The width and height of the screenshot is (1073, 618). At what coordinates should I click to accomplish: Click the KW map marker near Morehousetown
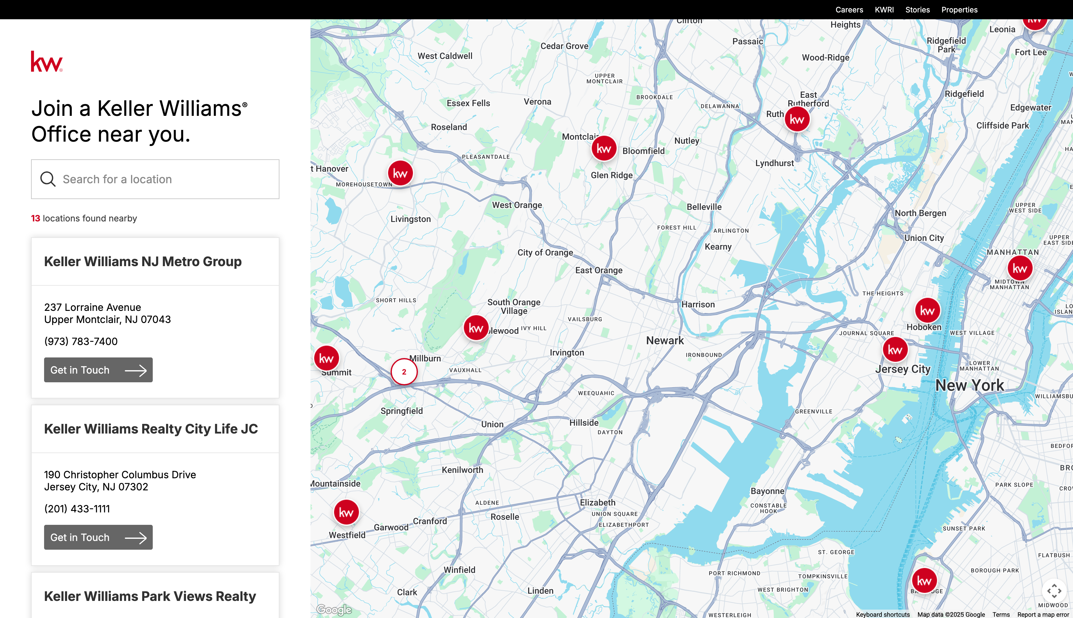[400, 173]
